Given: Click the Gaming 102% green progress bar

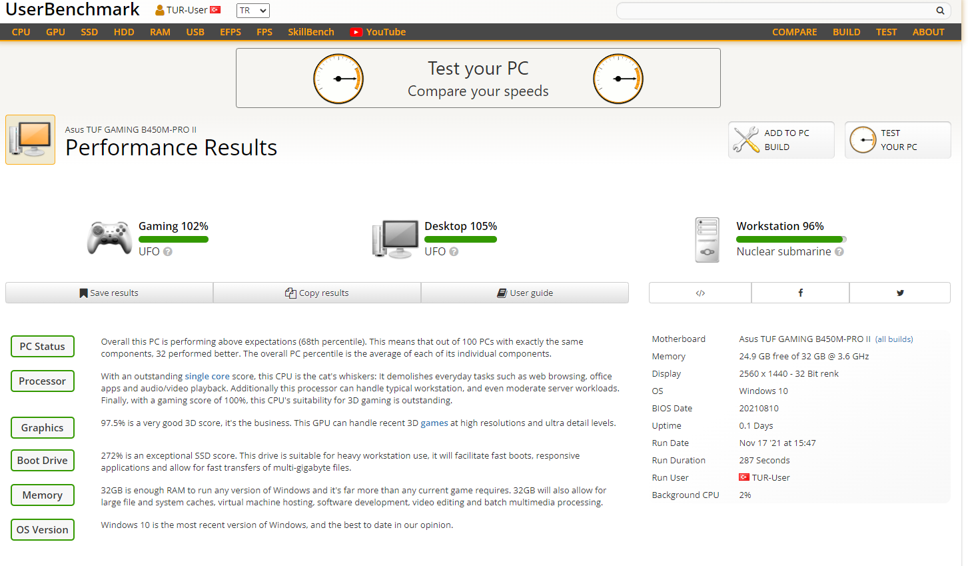Looking at the screenshot, I should 173,239.
